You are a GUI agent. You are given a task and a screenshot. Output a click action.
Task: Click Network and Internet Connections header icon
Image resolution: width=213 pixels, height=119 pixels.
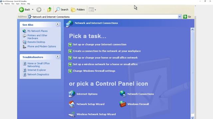[69, 24]
